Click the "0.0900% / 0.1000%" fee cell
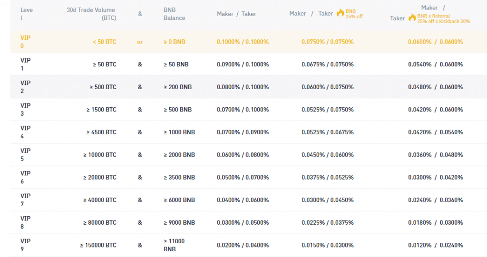 (x=243, y=64)
